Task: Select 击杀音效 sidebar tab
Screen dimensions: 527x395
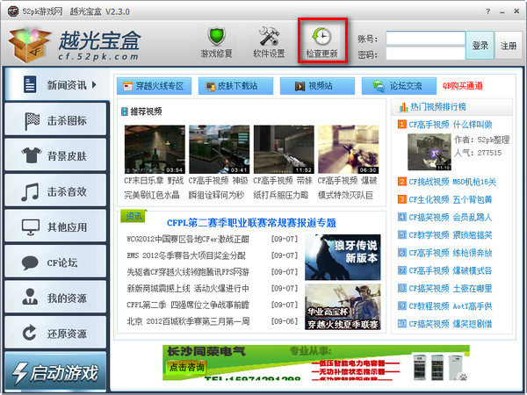Action: click(55, 191)
